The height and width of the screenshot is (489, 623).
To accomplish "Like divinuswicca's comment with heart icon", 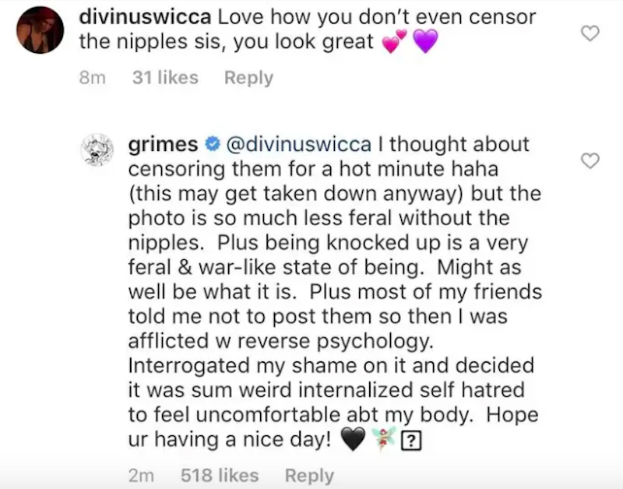I will (x=590, y=33).
